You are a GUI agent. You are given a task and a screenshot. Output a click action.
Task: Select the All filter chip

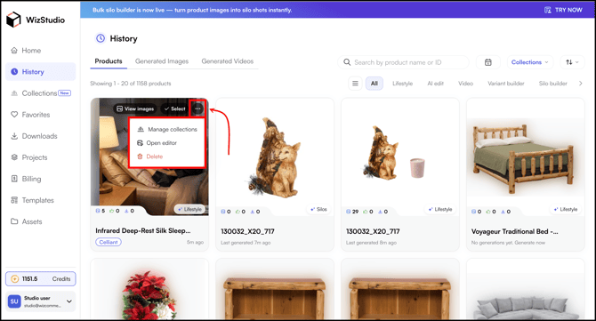click(x=375, y=84)
